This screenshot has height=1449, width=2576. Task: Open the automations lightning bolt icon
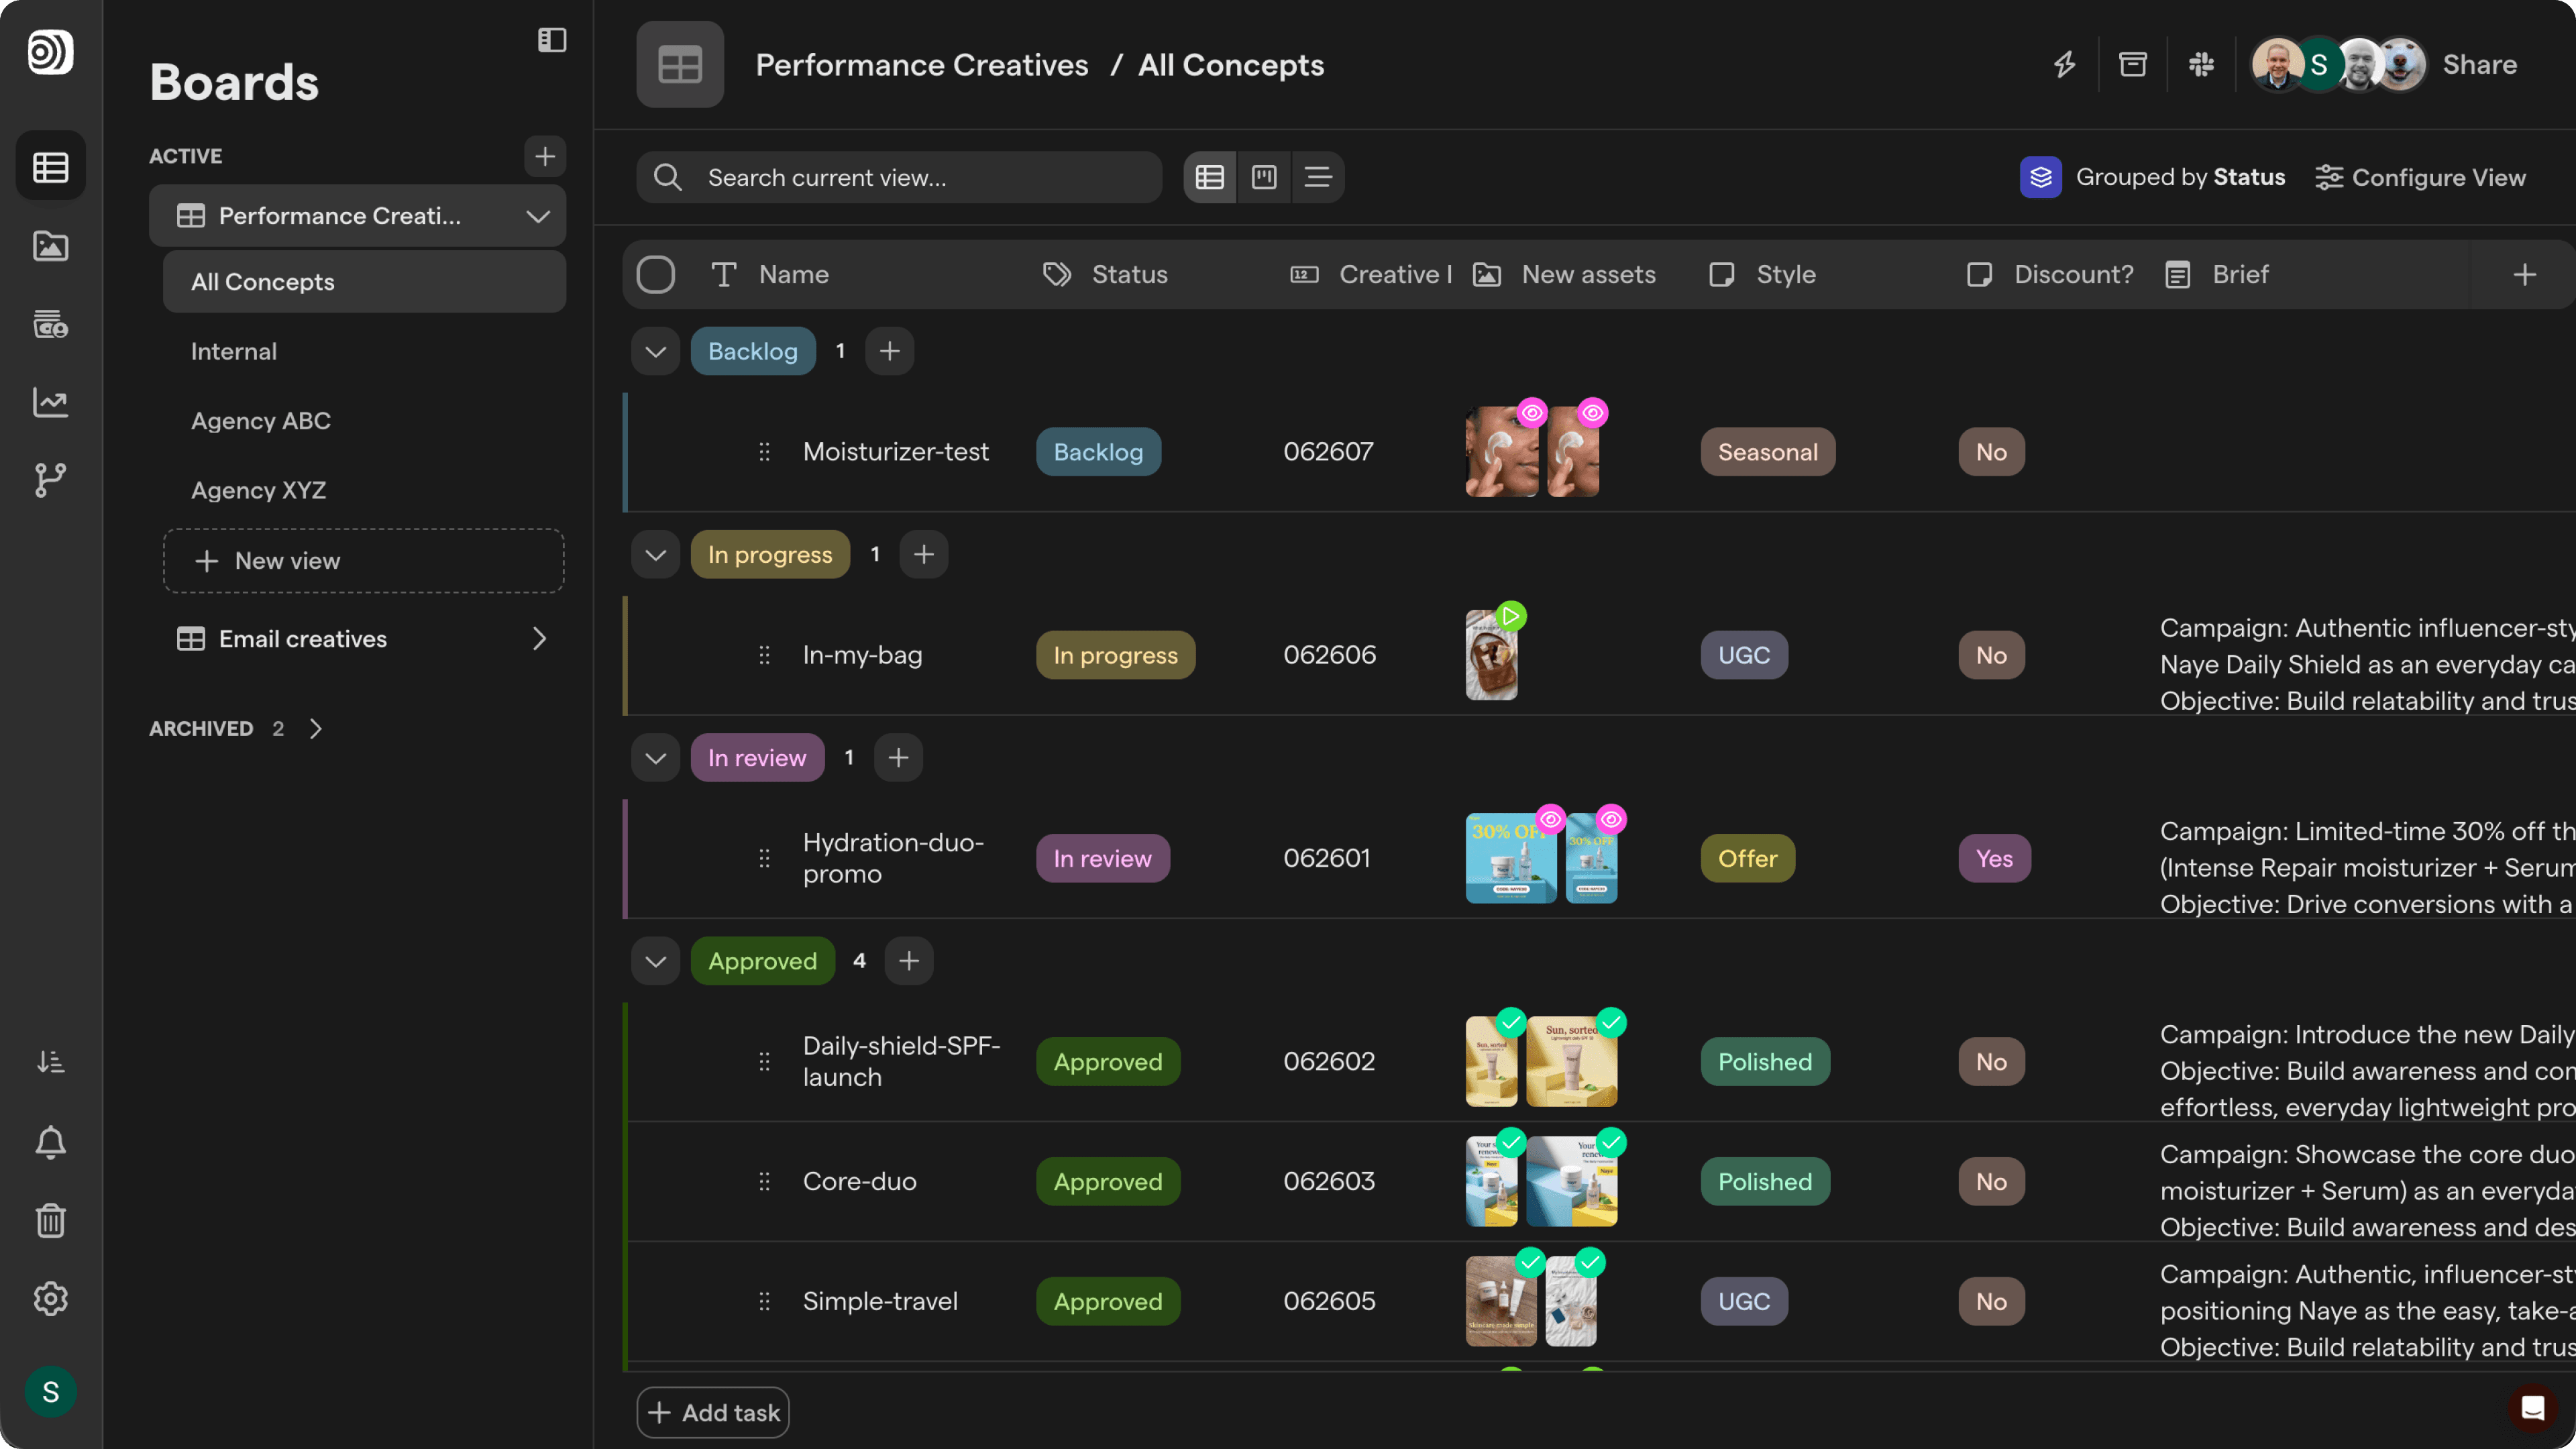click(2064, 65)
